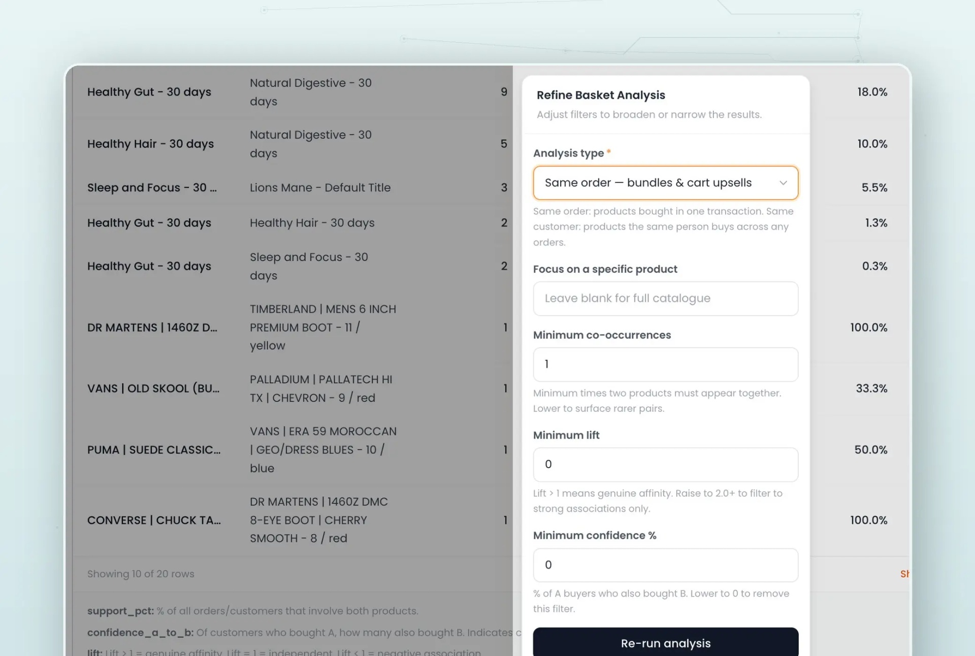Image resolution: width=975 pixels, height=656 pixels.
Task: Click Lions Mane - Default Title cell
Action: [x=320, y=188]
